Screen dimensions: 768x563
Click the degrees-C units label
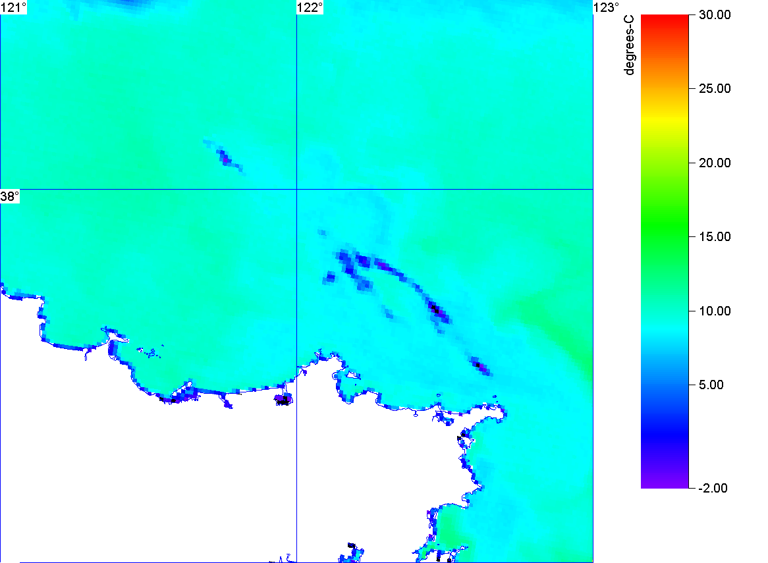(629, 45)
